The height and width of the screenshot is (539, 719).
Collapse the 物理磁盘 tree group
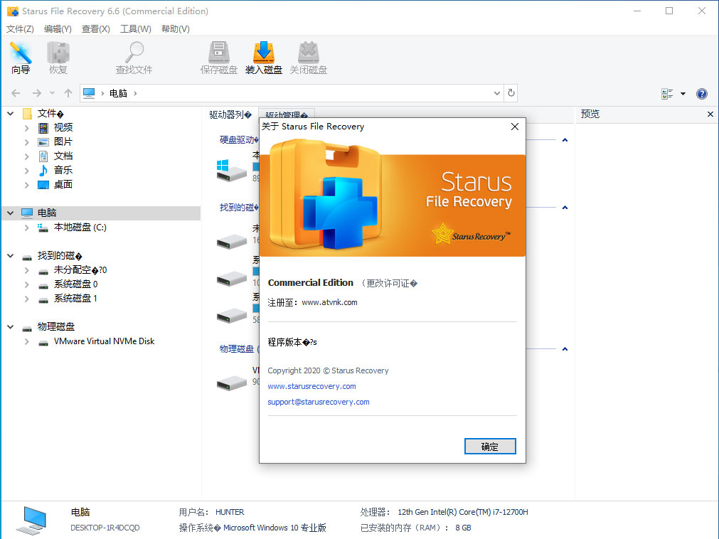(x=11, y=327)
